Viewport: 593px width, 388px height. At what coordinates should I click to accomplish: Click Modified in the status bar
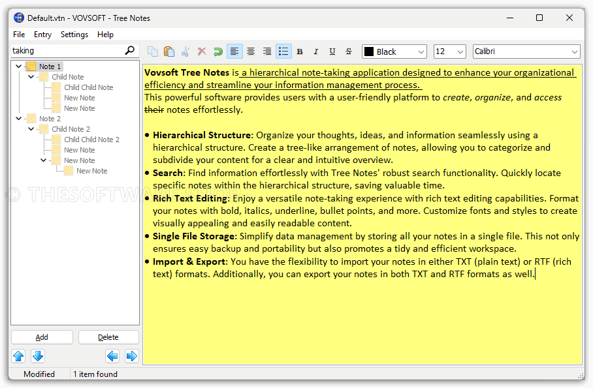[x=39, y=374]
